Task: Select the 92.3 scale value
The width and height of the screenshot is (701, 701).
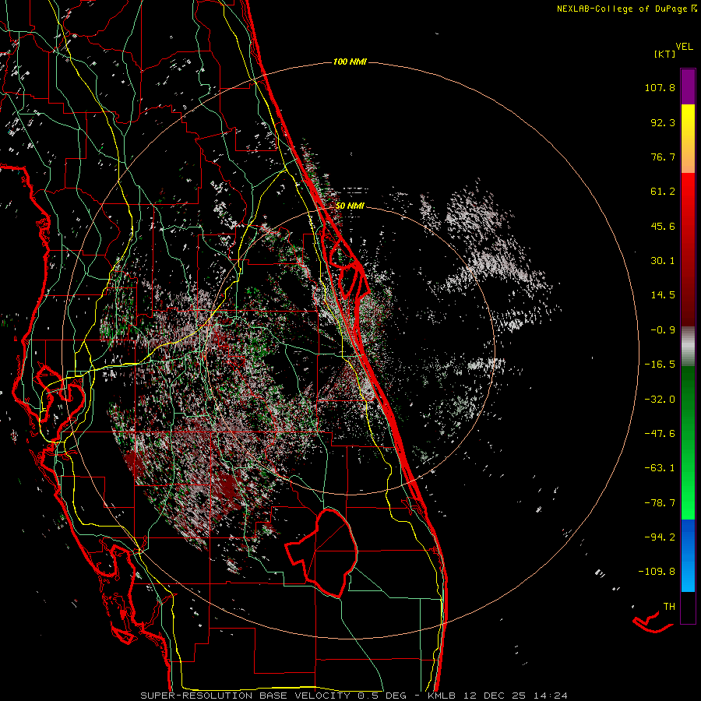Action: click(663, 122)
